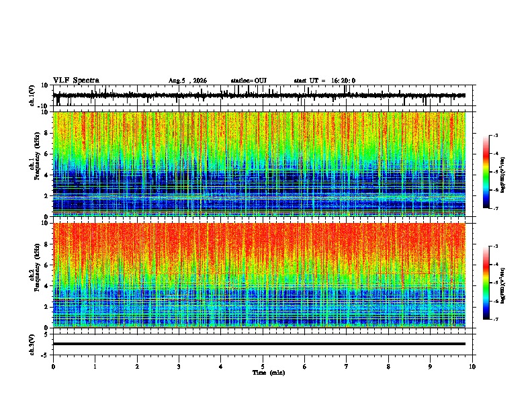This screenshot has width=532, height=411.
Task: Click time axis tick label '2'
Action: tap(137, 367)
